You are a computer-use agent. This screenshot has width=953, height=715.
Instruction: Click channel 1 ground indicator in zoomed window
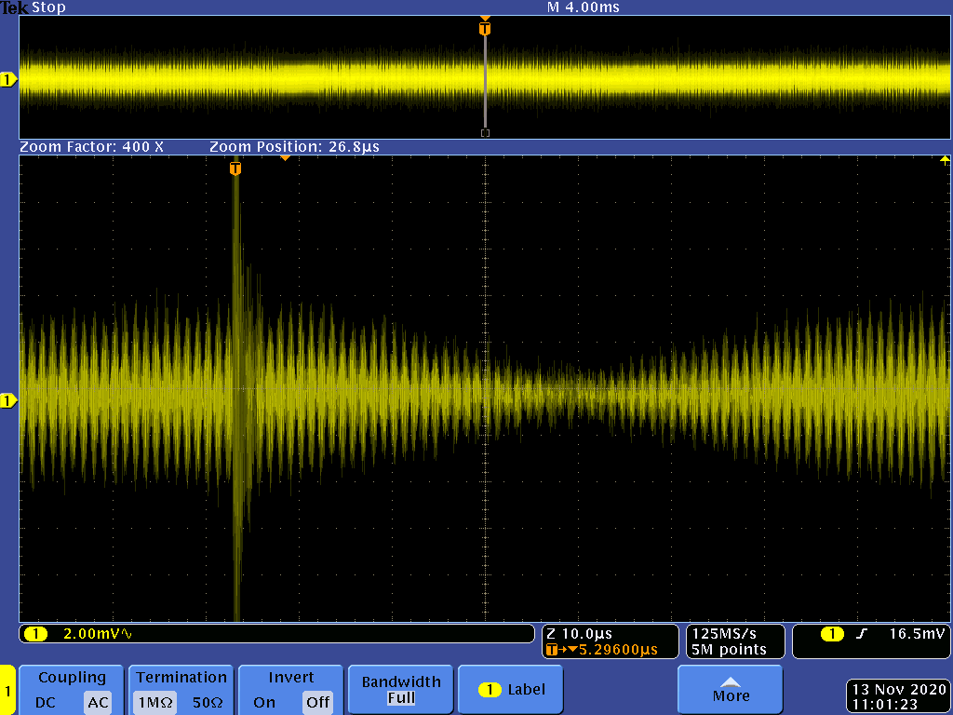point(8,400)
